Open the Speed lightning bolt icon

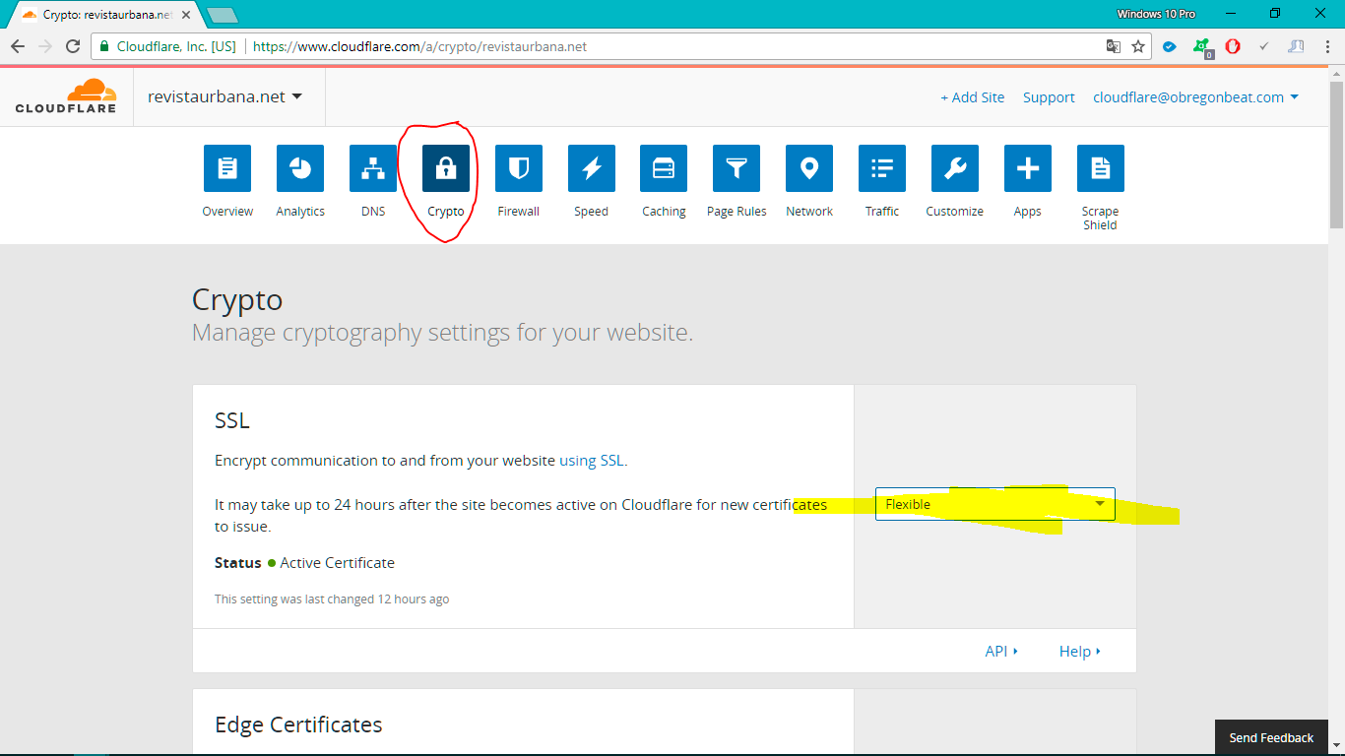pos(592,168)
